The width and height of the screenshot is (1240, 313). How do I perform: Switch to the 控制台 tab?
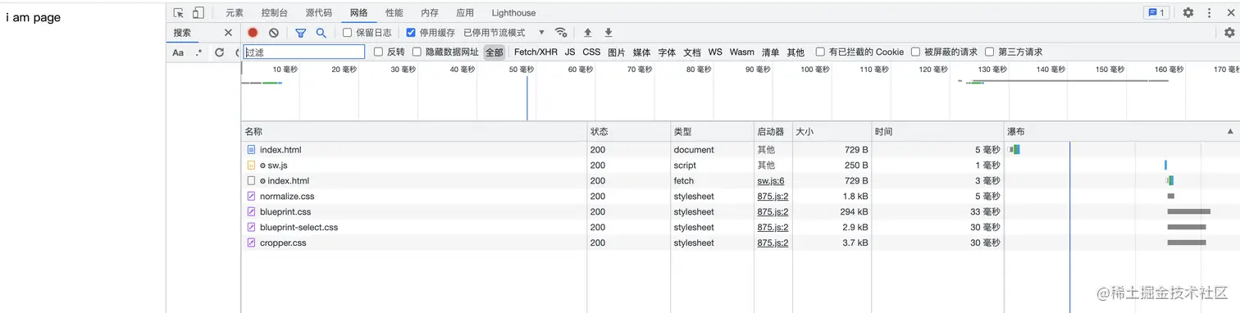[x=274, y=13]
